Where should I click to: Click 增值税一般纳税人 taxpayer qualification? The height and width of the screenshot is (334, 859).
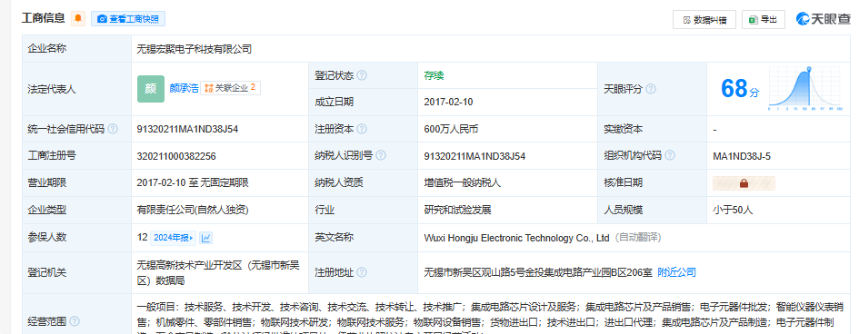click(463, 182)
